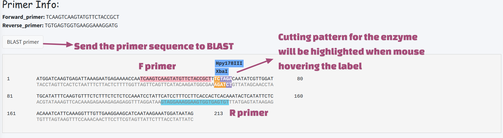Viewport: 503px width, 138px height.
Task: Click the Forward_primer sequence text
Action: coord(83,17)
